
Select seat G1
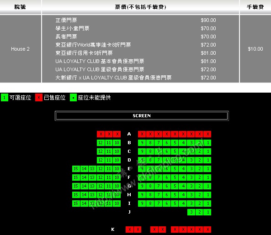208,186
